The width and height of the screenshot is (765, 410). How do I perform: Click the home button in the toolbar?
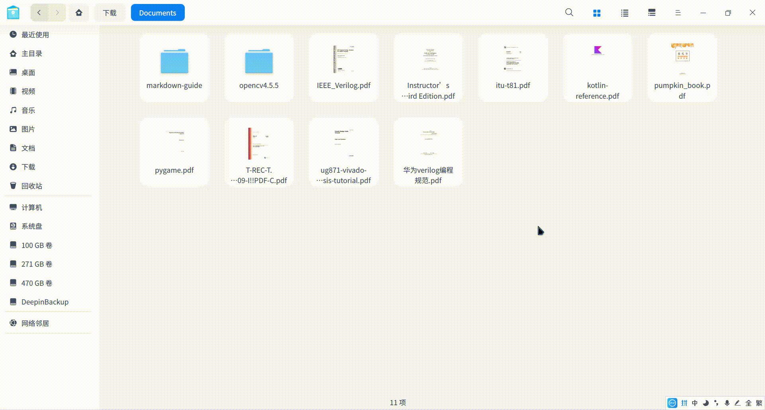(x=79, y=12)
